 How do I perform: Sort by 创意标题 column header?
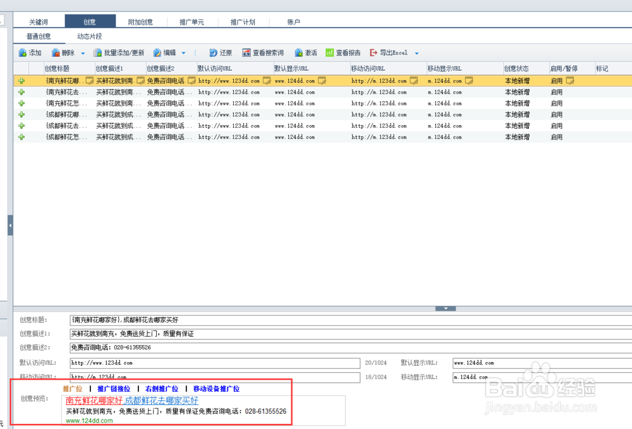coord(69,68)
